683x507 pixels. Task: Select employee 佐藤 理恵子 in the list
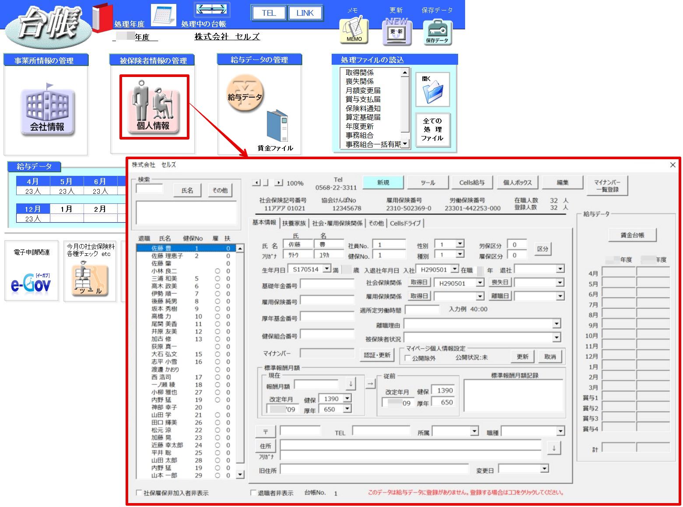[187, 255]
